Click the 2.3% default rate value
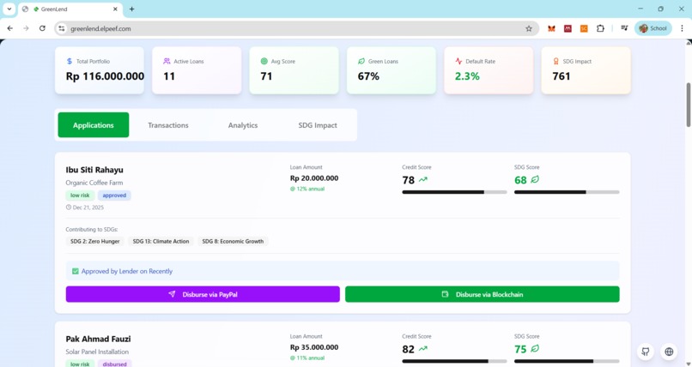Viewport: 692px width, 367px height. (x=467, y=76)
